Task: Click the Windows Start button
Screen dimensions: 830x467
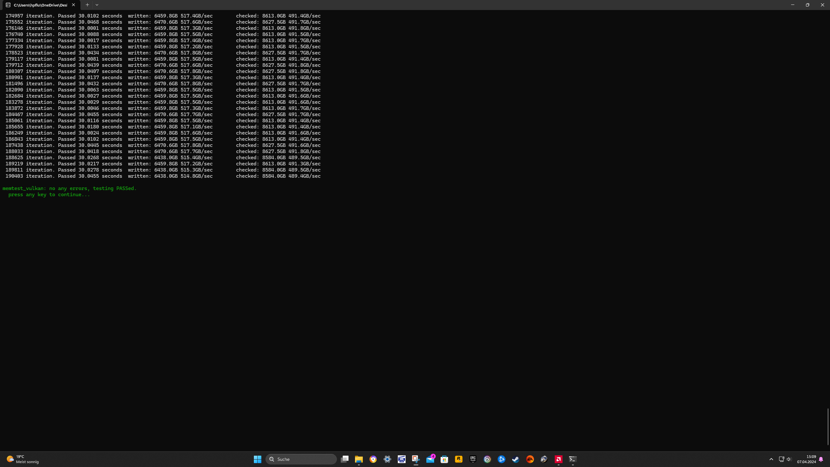Action: pos(257,459)
